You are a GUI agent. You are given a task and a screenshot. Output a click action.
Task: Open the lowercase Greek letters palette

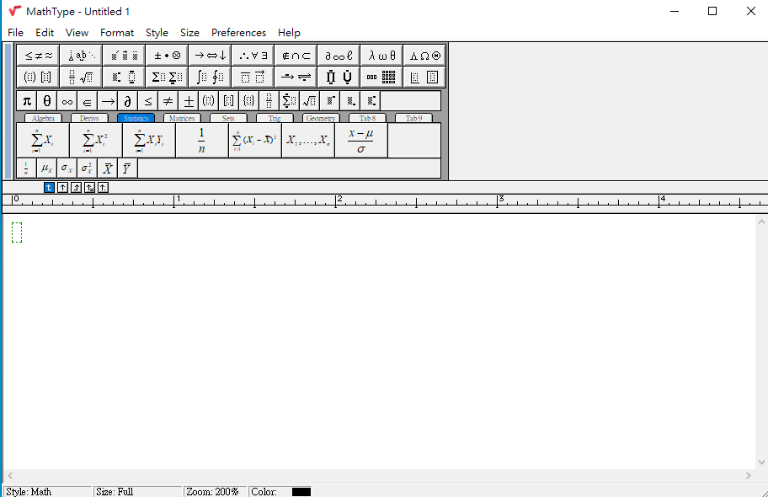click(x=382, y=56)
